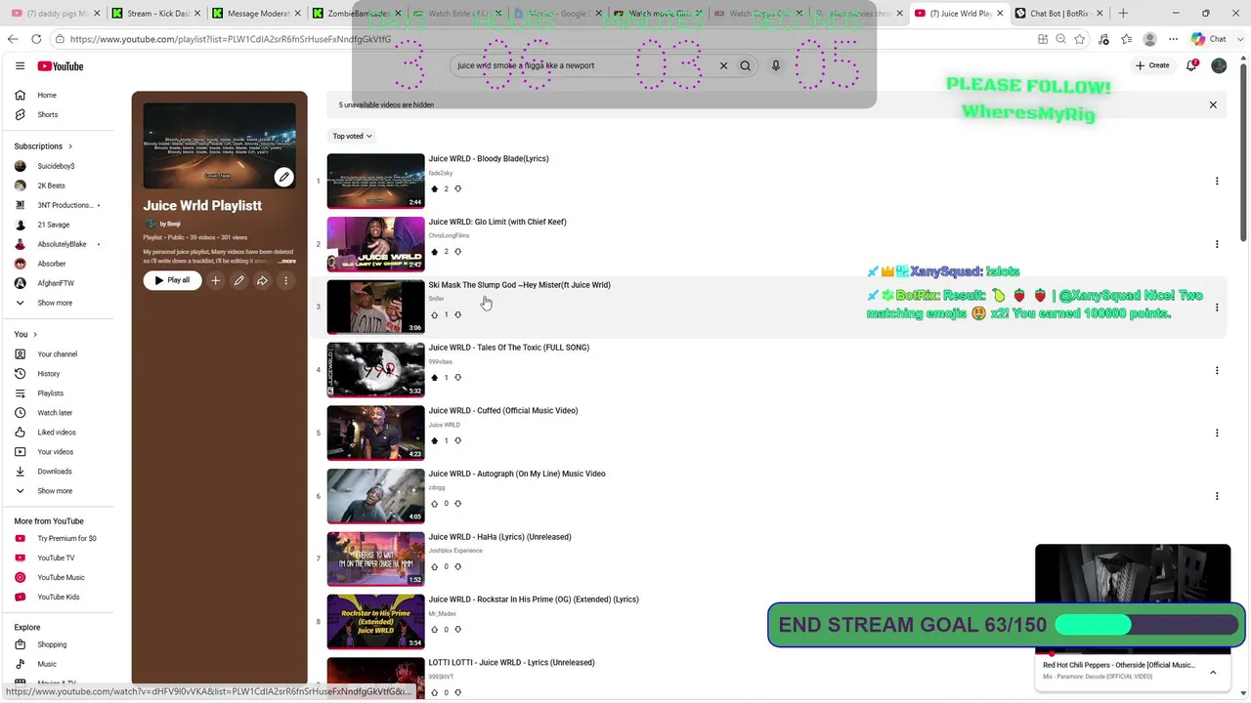The width and height of the screenshot is (1251, 703).
Task: Upvote Cuffed (Official Music Video)
Action: [x=435, y=441]
